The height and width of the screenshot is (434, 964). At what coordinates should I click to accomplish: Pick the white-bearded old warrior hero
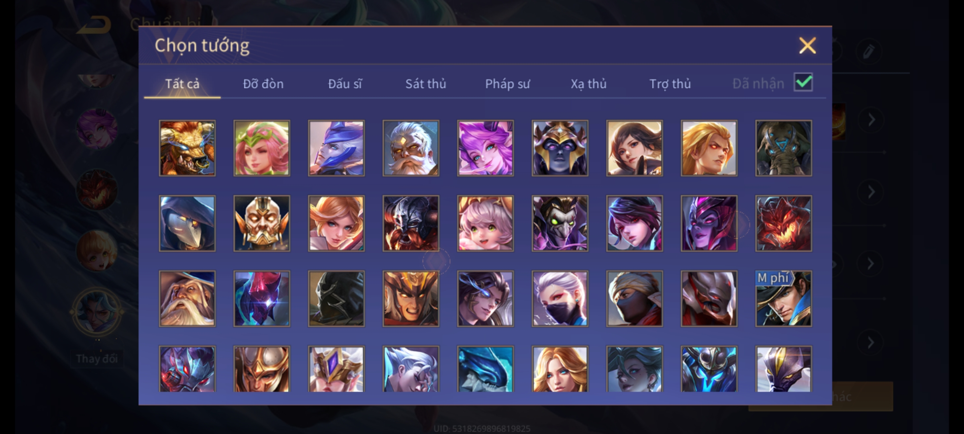tap(411, 148)
